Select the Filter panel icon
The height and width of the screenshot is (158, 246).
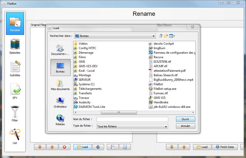tap(15, 114)
